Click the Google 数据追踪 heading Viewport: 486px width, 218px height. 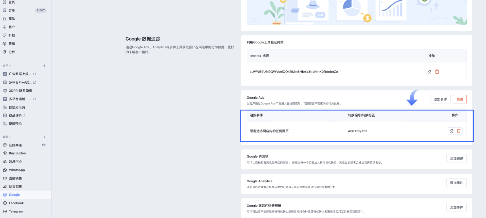click(x=143, y=39)
